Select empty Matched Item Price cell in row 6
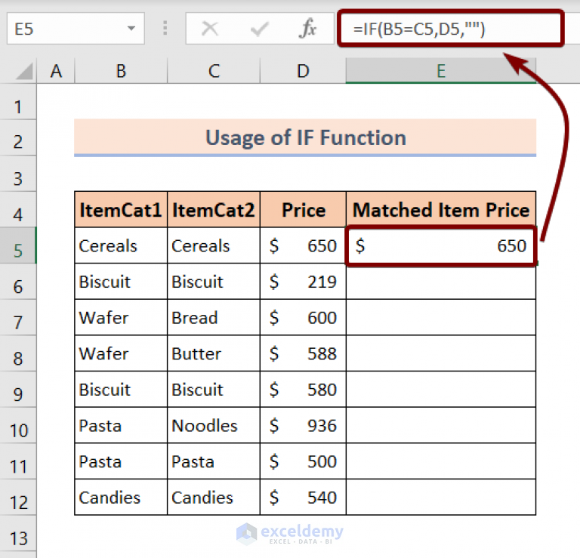580x558 pixels. 441,282
